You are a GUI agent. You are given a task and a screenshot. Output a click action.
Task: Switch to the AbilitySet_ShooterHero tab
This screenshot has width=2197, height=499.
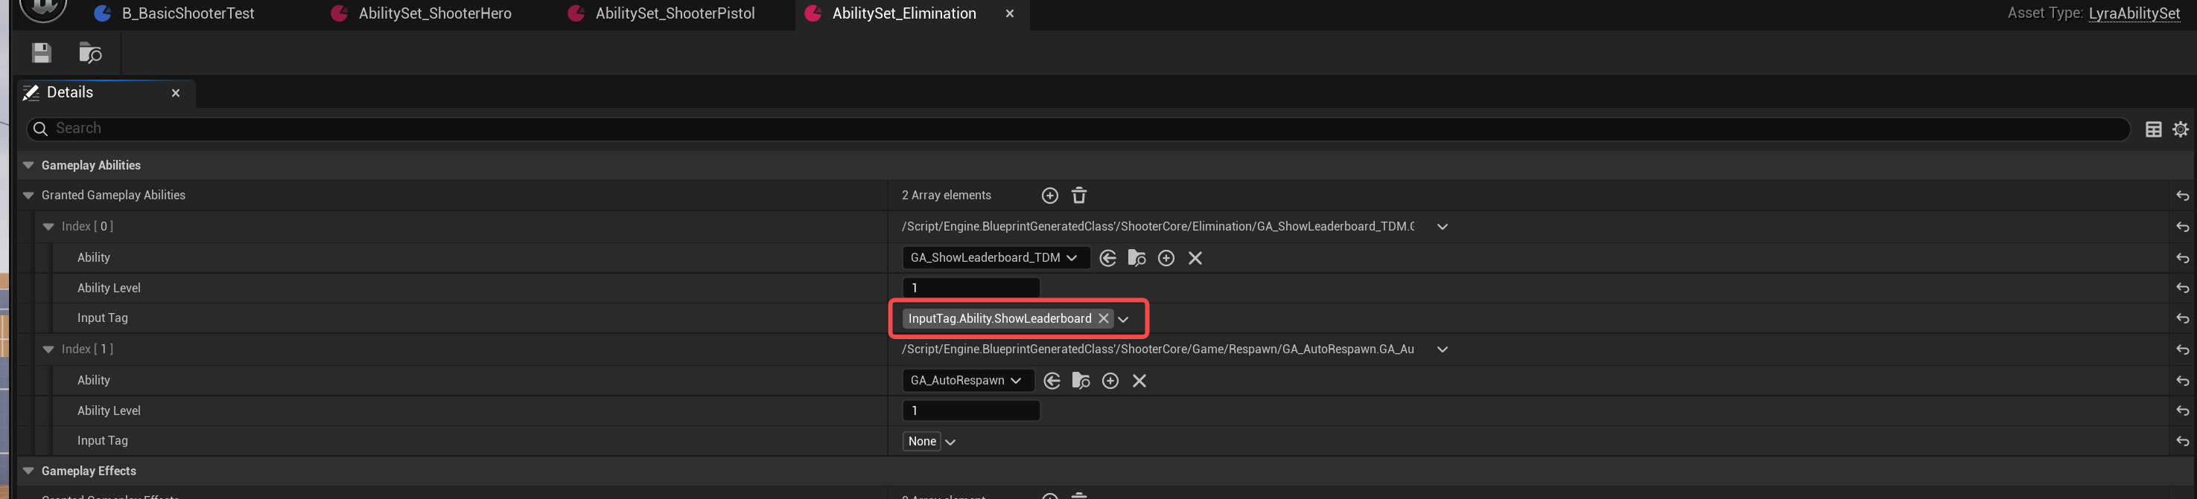(434, 13)
